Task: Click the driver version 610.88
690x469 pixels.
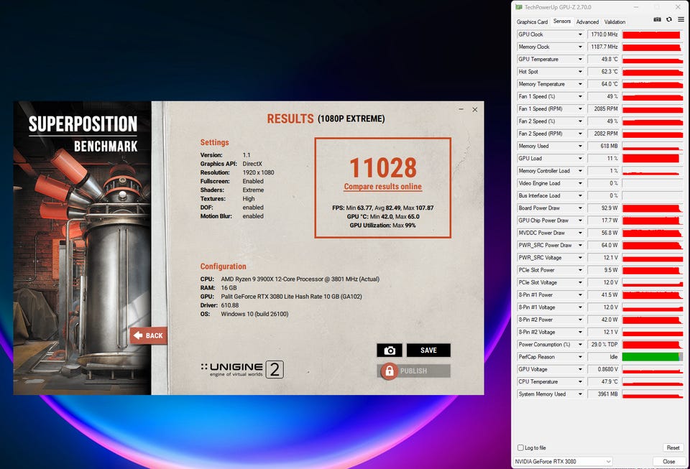Action: tap(230, 305)
